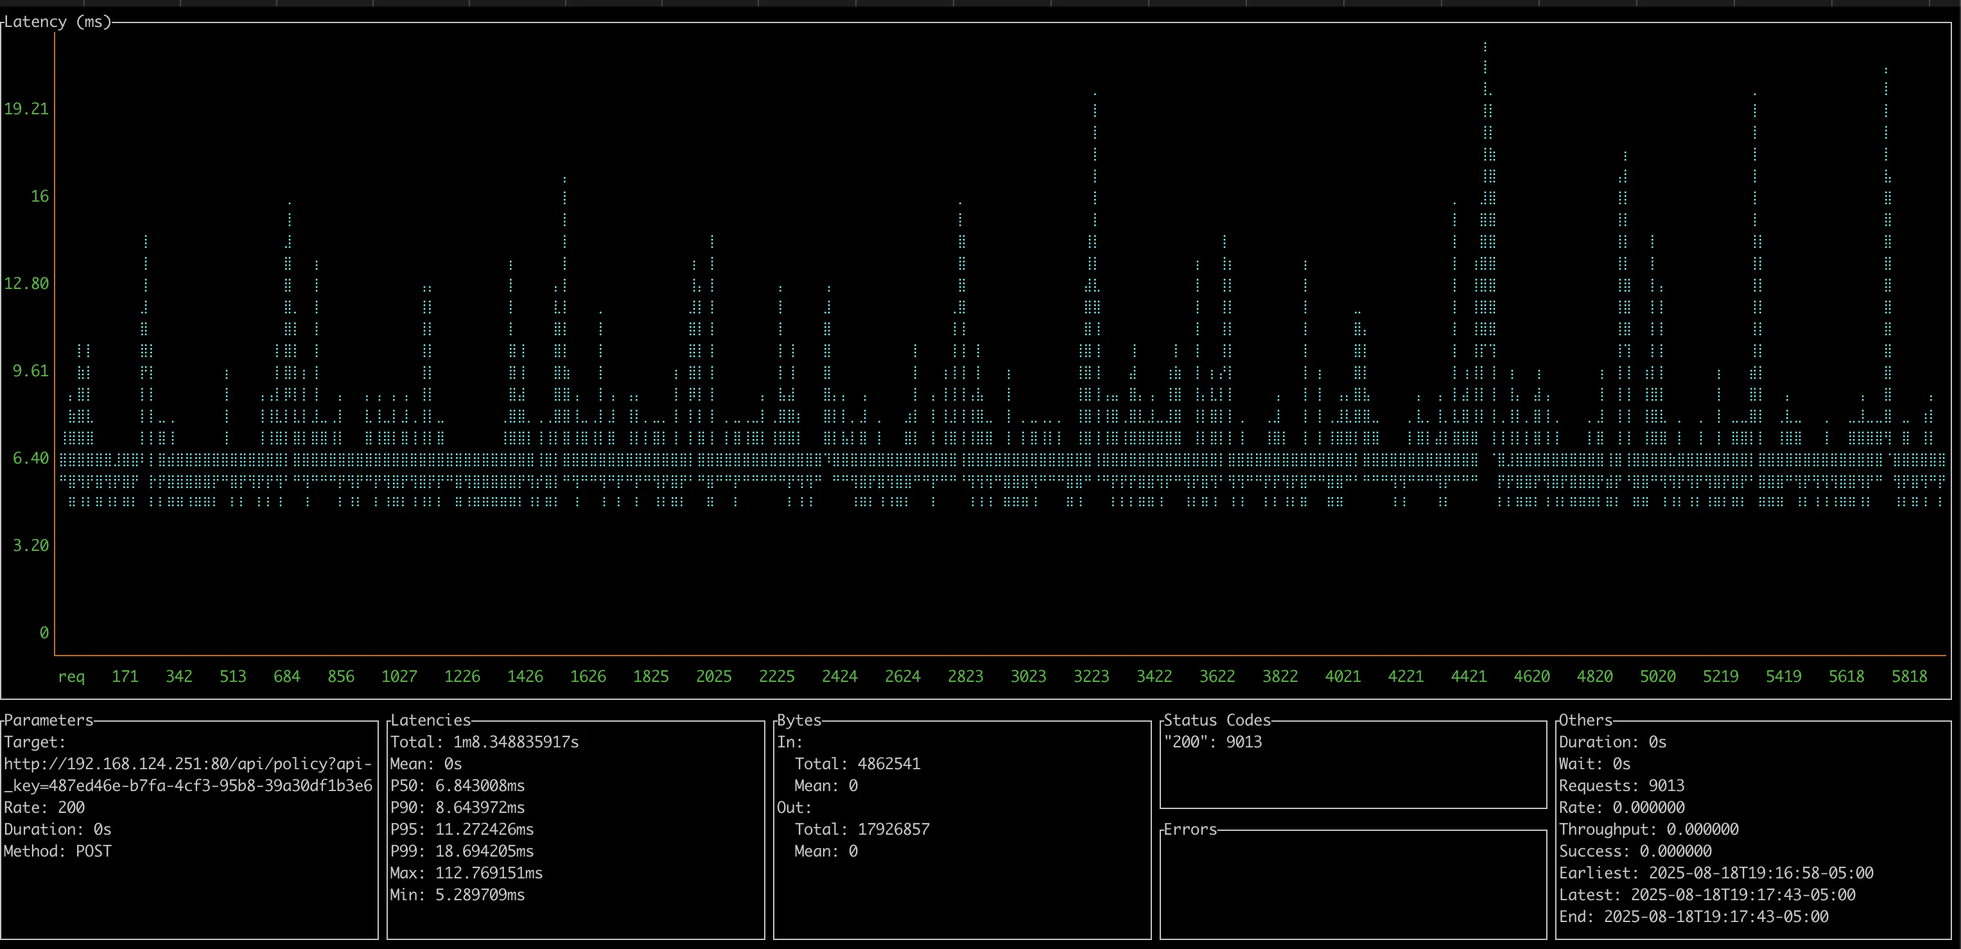Click the 'In:' label in Bytes
This screenshot has width=1961, height=949.
(x=790, y=742)
